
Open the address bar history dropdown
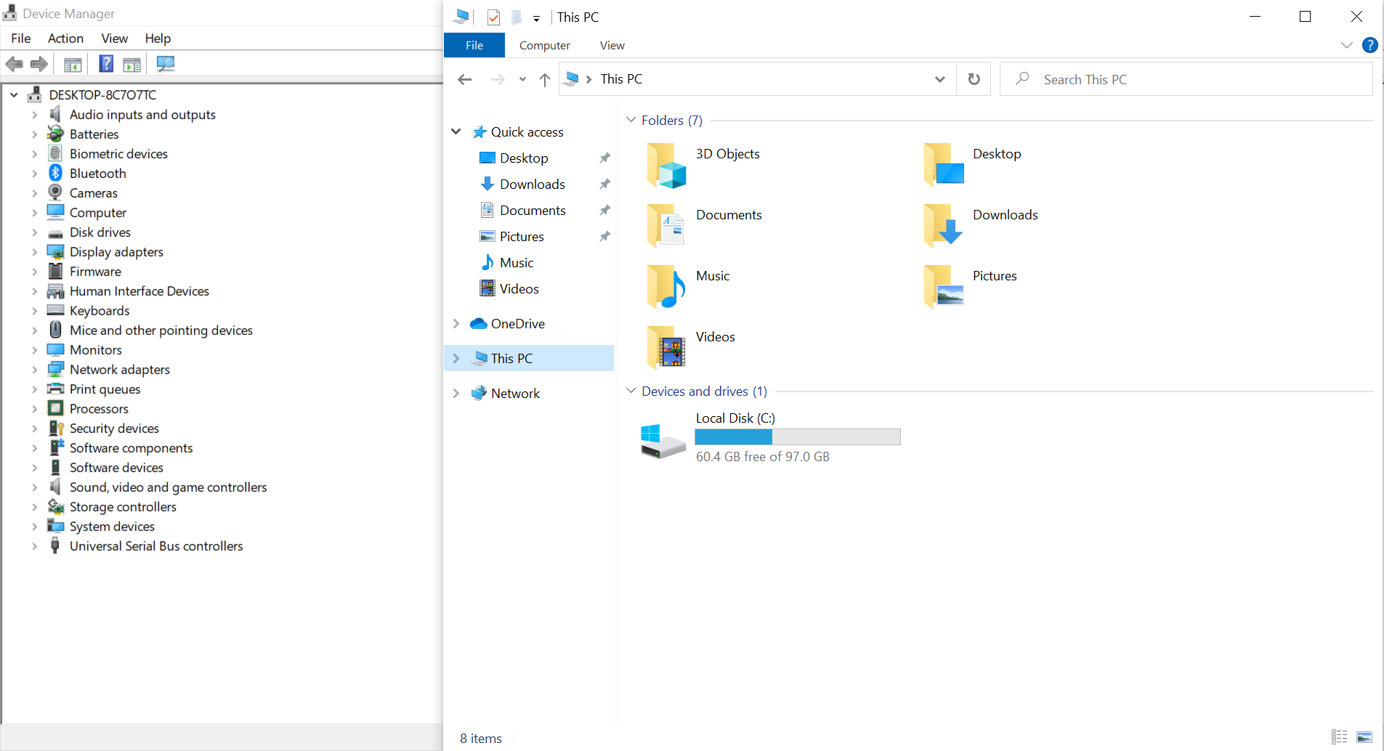point(939,79)
